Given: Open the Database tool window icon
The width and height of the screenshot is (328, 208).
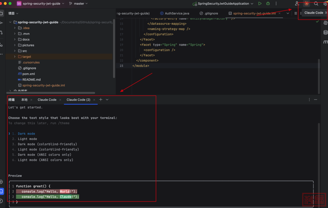Looking at the screenshot, I should click(x=326, y=32).
